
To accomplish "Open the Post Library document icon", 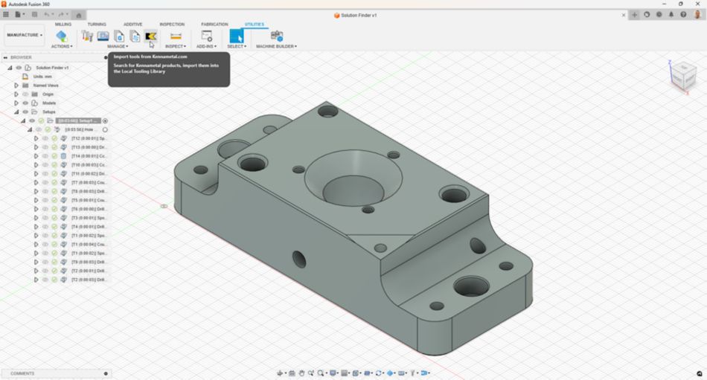I will tap(119, 36).
